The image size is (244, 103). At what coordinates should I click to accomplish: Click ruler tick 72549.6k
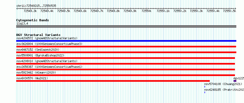click(80, 11)
